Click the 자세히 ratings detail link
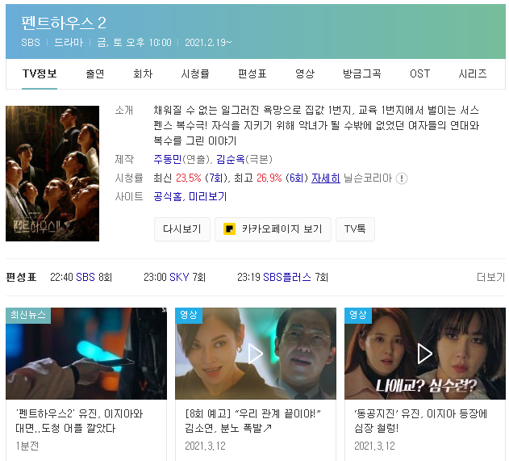Viewport: 509px width, 461px height. point(326,178)
